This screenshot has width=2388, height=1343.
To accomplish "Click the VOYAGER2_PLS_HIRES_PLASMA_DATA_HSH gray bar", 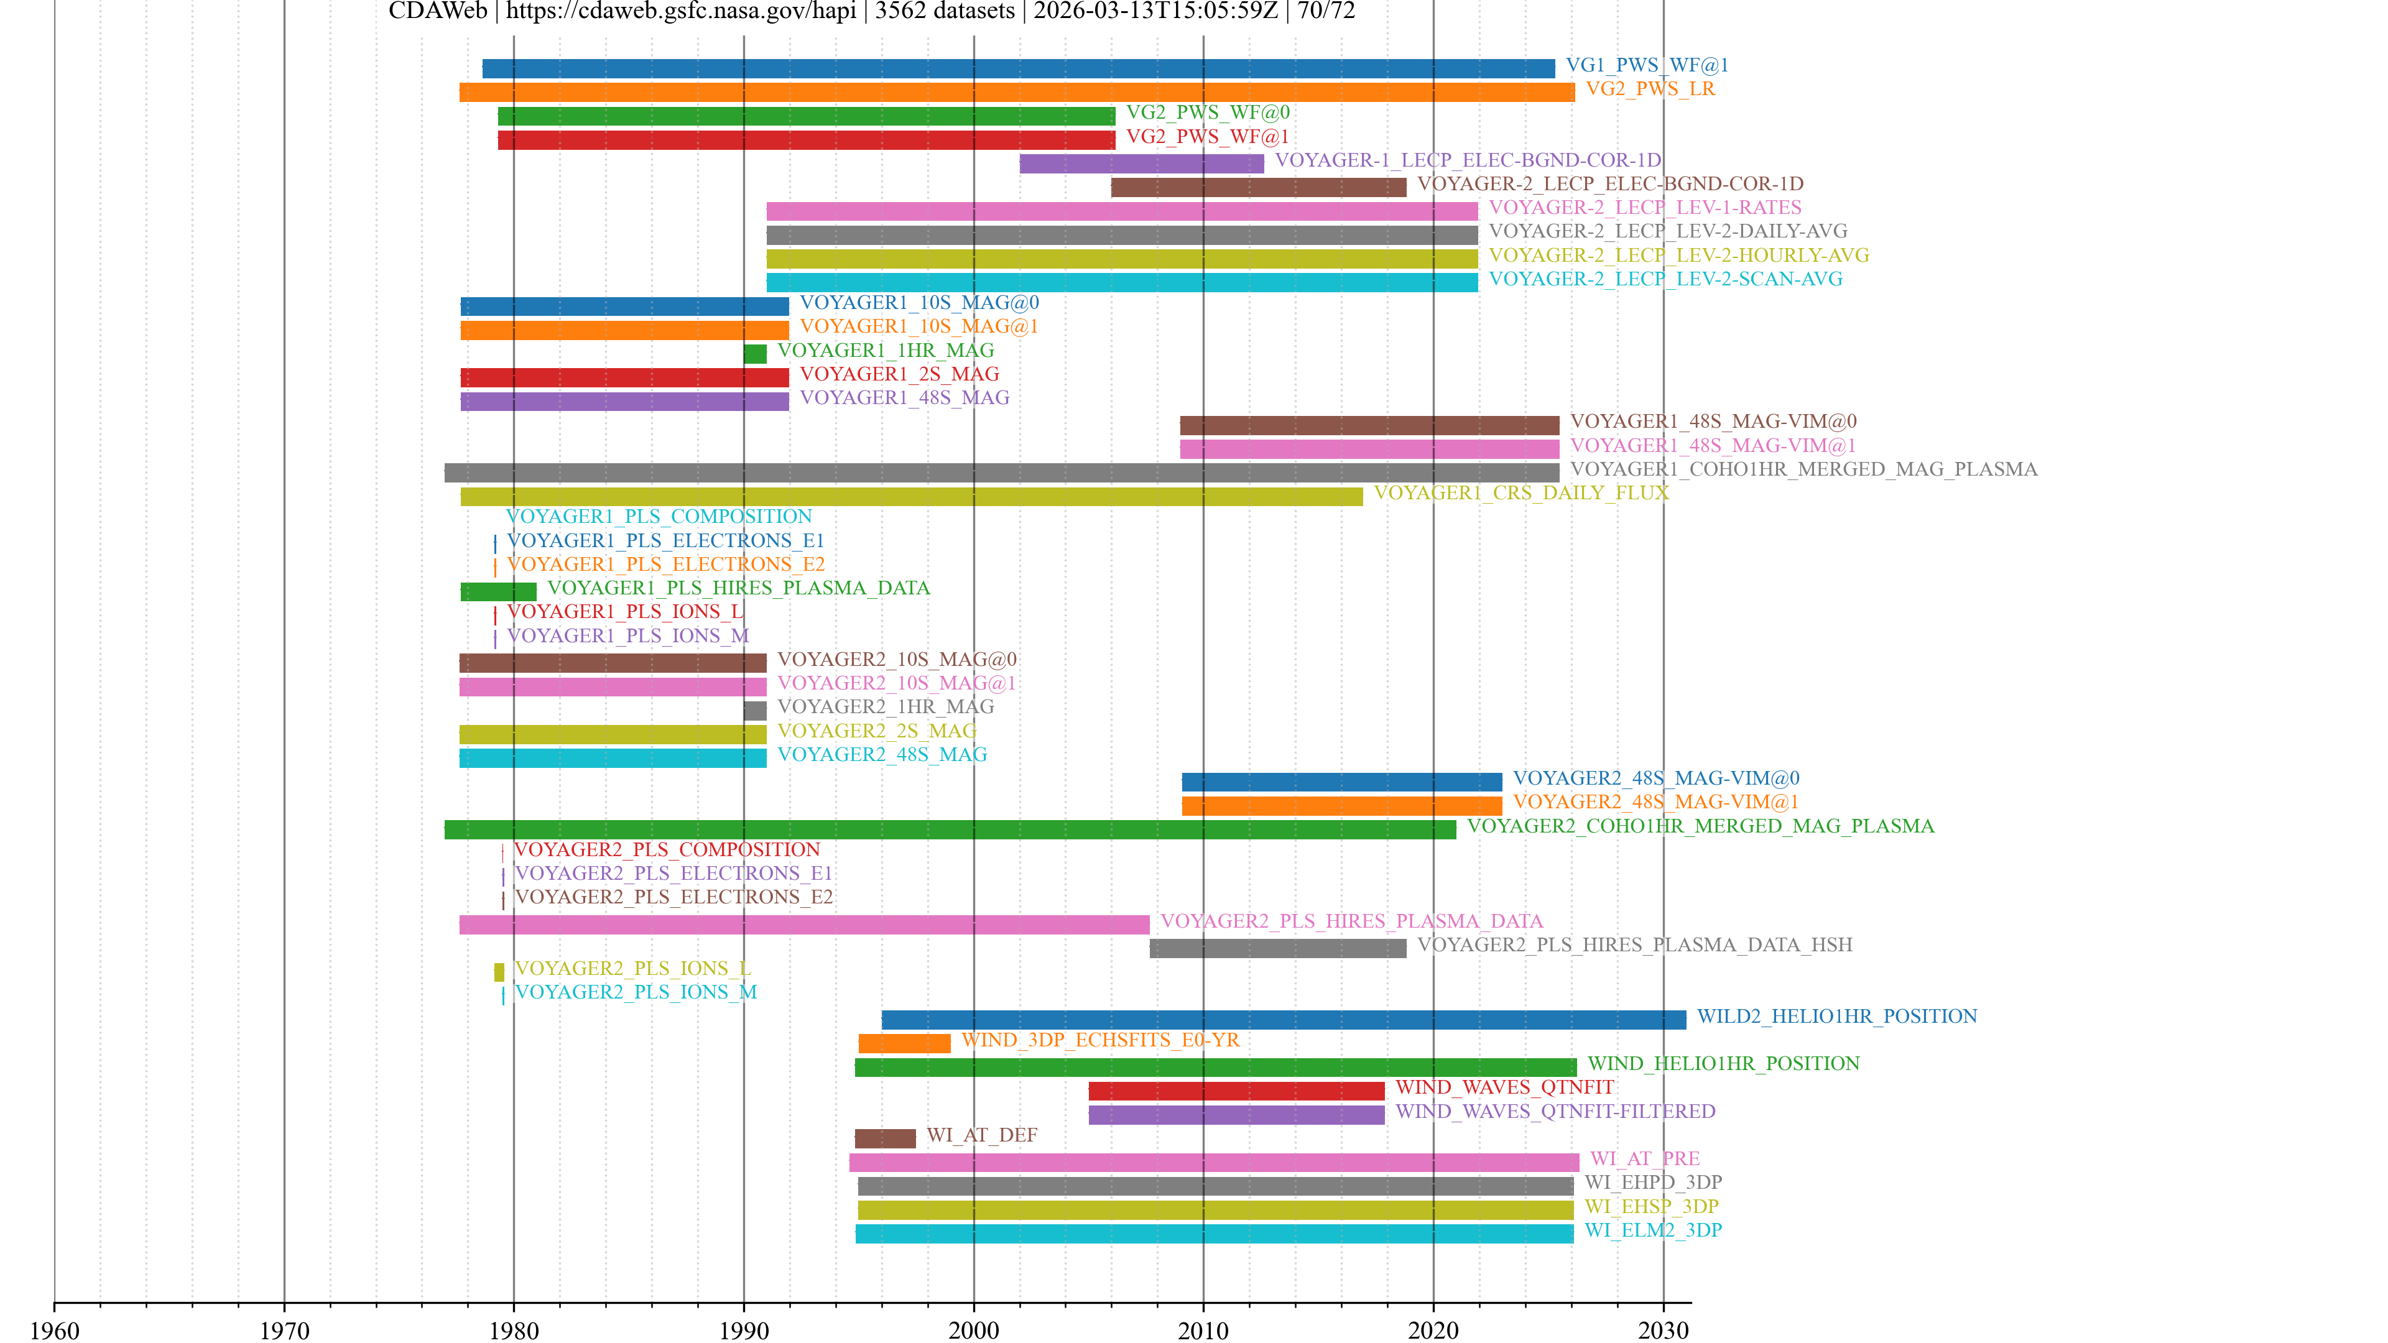I will pyautogui.click(x=1277, y=948).
